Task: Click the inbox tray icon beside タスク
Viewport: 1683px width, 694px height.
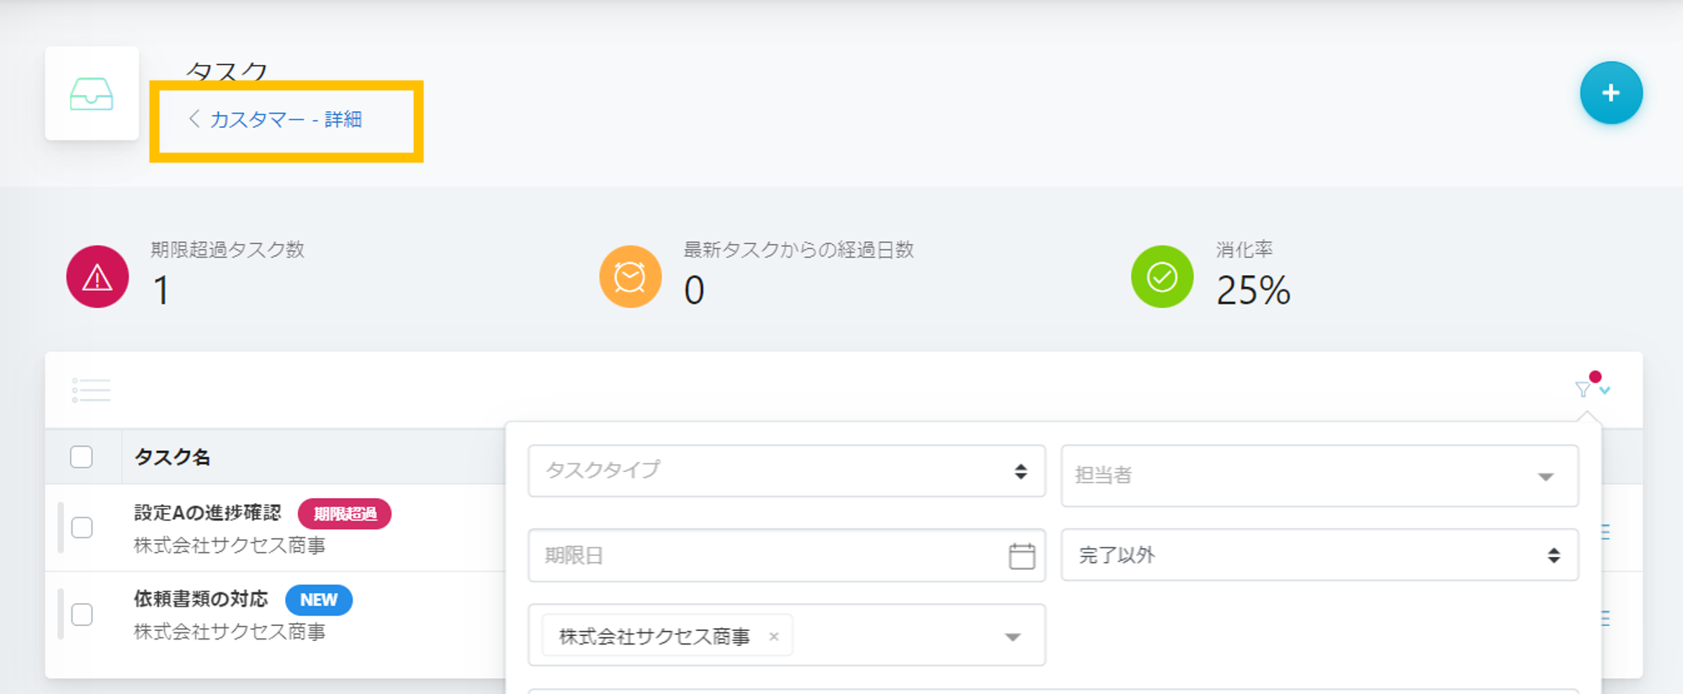Action: pos(92,93)
